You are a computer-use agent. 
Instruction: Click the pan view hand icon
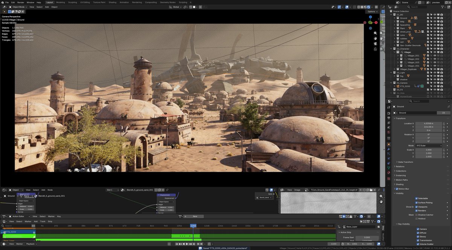(x=376, y=38)
